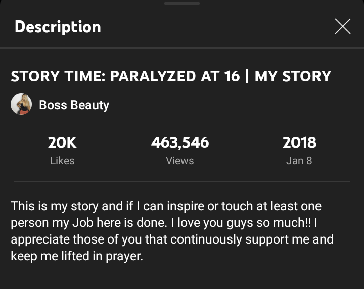Tap the Boss Beauty channel avatar

click(21, 105)
